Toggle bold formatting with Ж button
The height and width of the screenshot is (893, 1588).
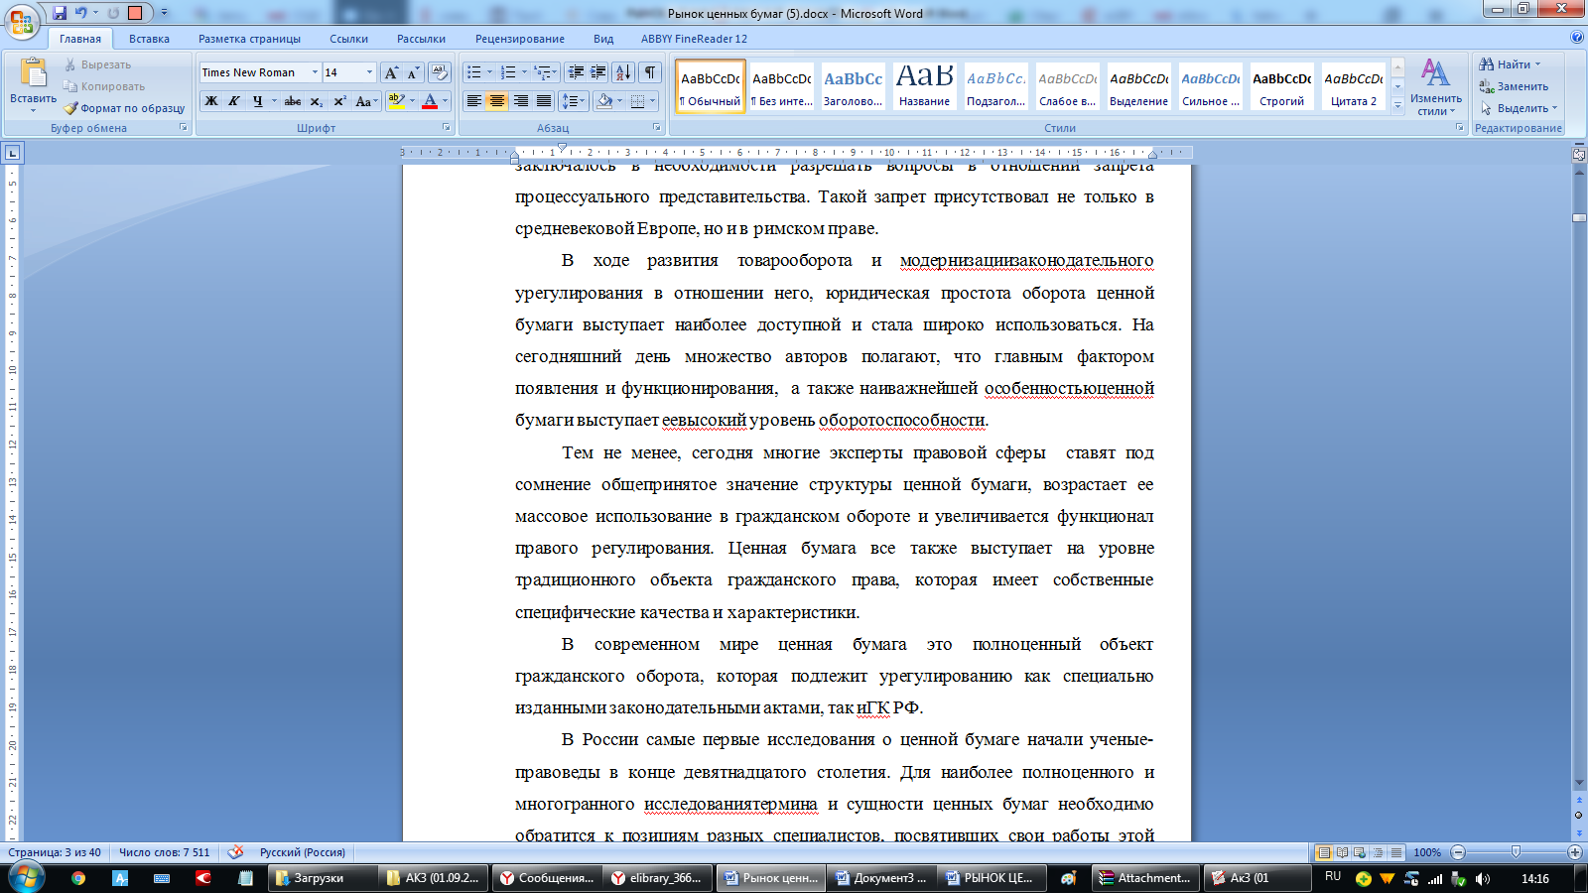211,101
